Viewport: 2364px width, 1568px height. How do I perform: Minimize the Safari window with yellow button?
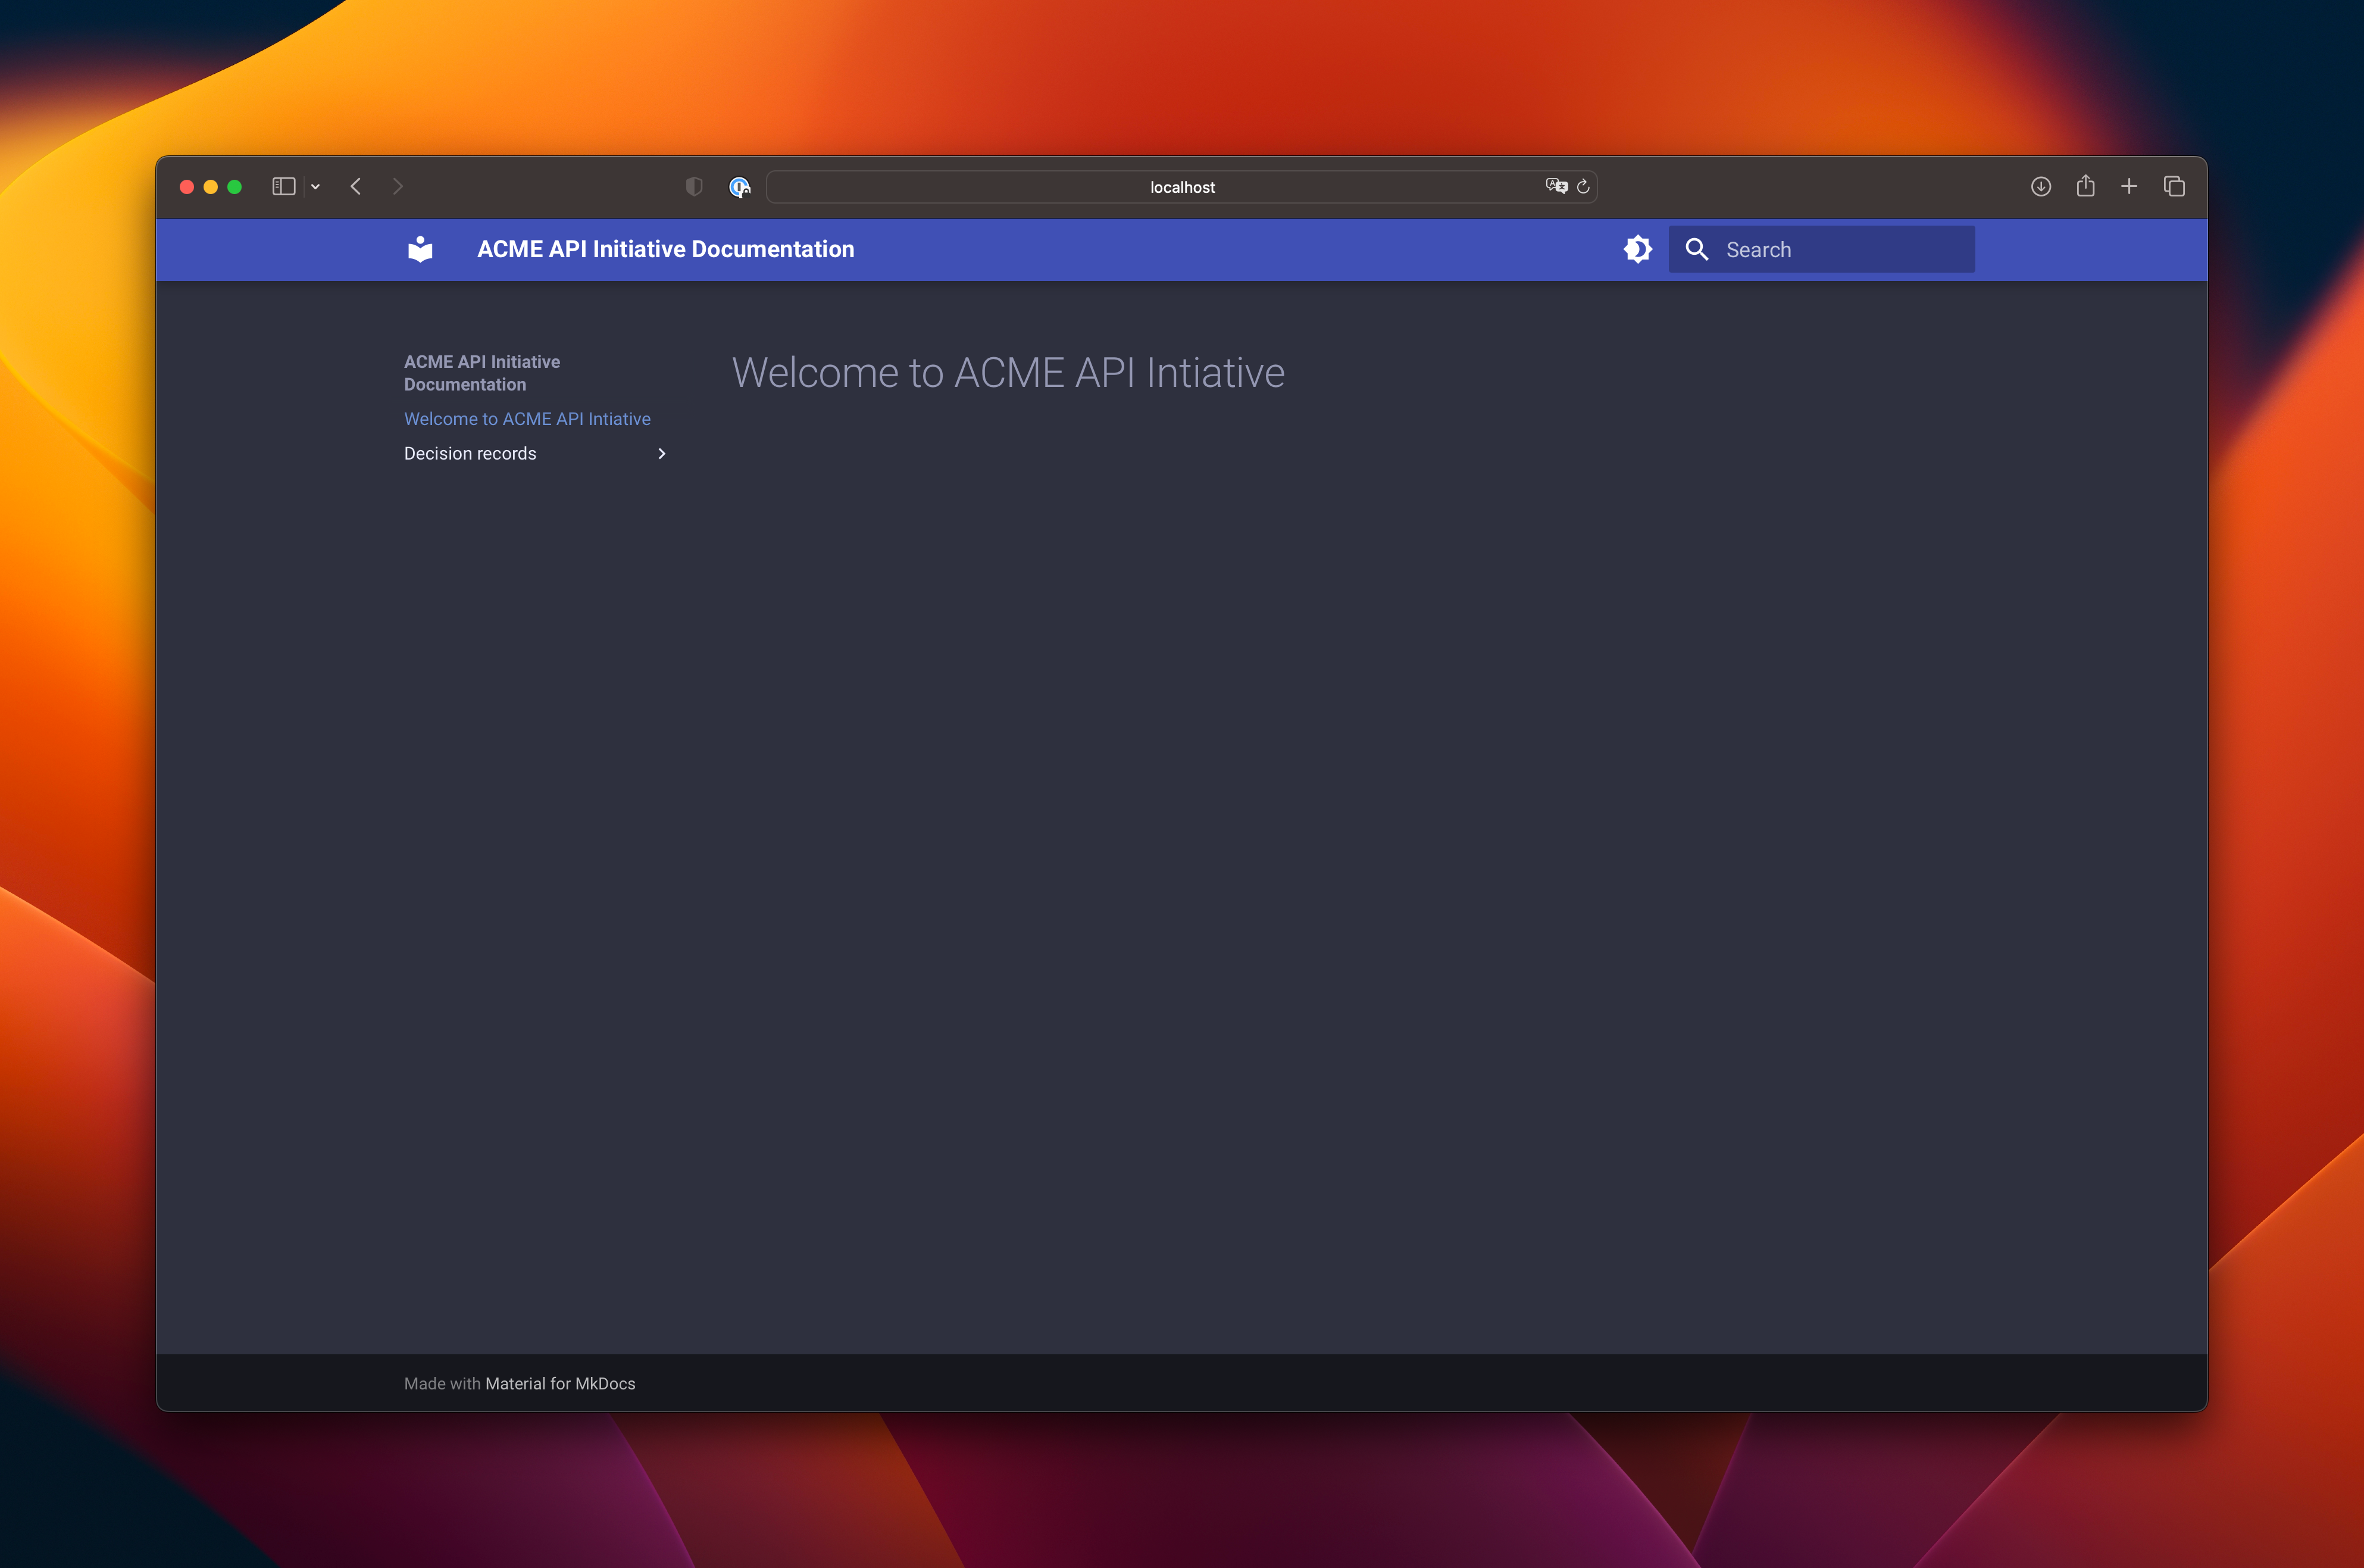211,187
